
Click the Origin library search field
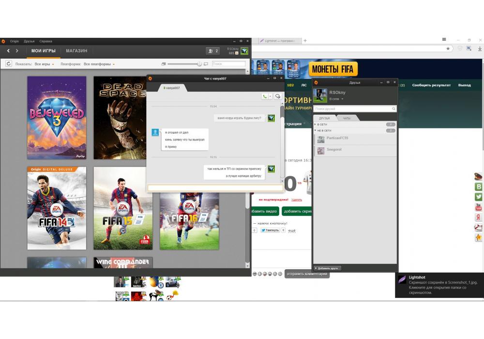(x=229, y=63)
